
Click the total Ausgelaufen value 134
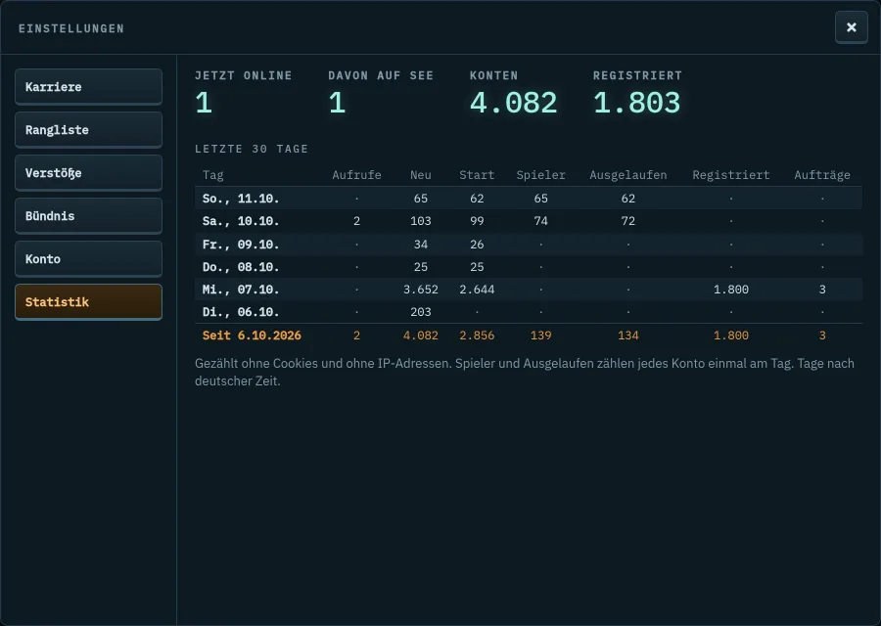coord(627,335)
